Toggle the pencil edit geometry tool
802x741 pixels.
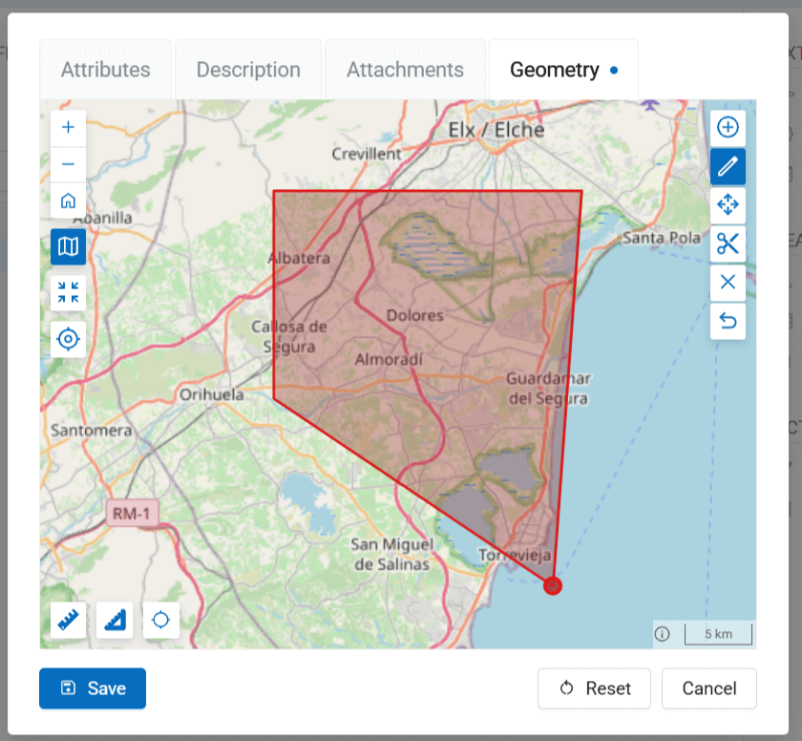728,166
